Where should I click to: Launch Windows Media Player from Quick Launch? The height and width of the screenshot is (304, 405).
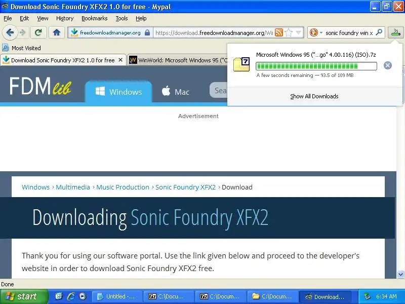(83, 296)
